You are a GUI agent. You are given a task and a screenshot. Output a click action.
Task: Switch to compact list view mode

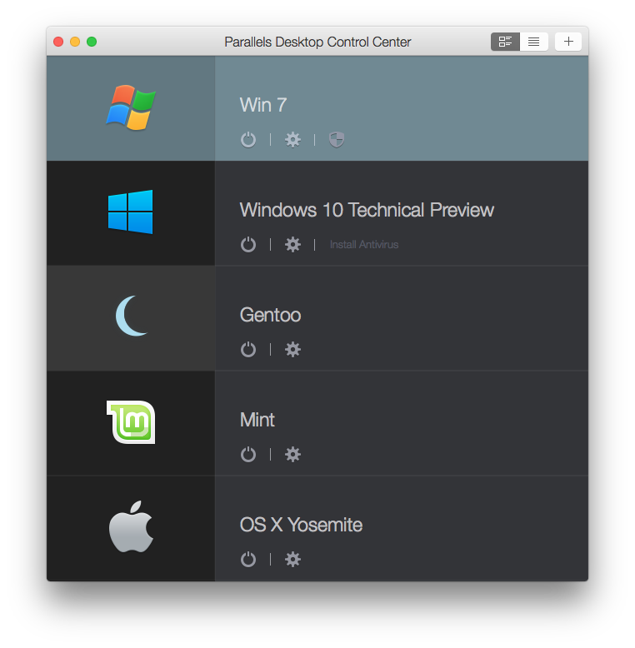click(x=534, y=42)
